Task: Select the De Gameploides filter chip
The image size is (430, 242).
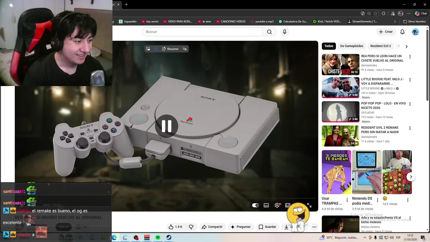Action: tap(352, 46)
